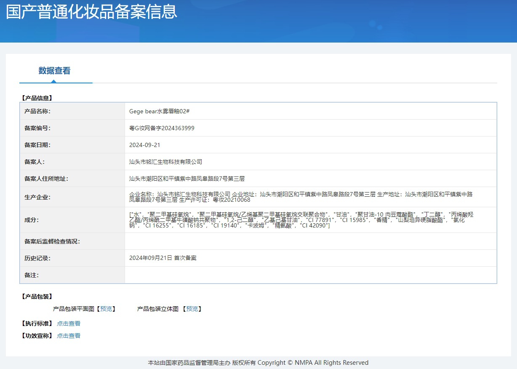Click the 备案人住所地址 address value
Screen dimensions: 517x369
click(187, 179)
